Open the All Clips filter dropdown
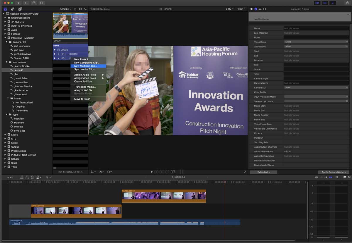The width and height of the screenshot is (352, 243). point(65,9)
